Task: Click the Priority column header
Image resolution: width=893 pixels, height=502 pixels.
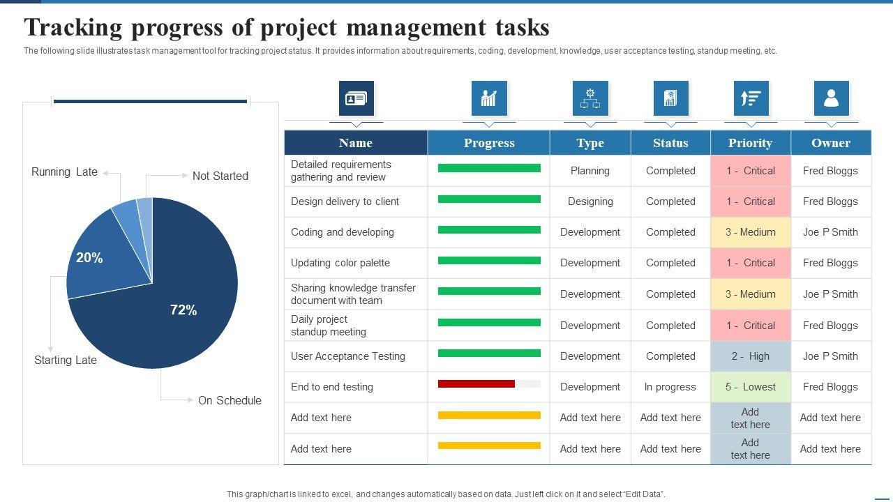Action: pos(750,143)
